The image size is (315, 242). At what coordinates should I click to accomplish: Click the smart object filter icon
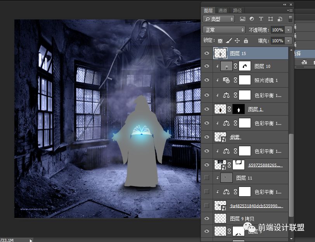pyautogui.click(x=280, y=19)
